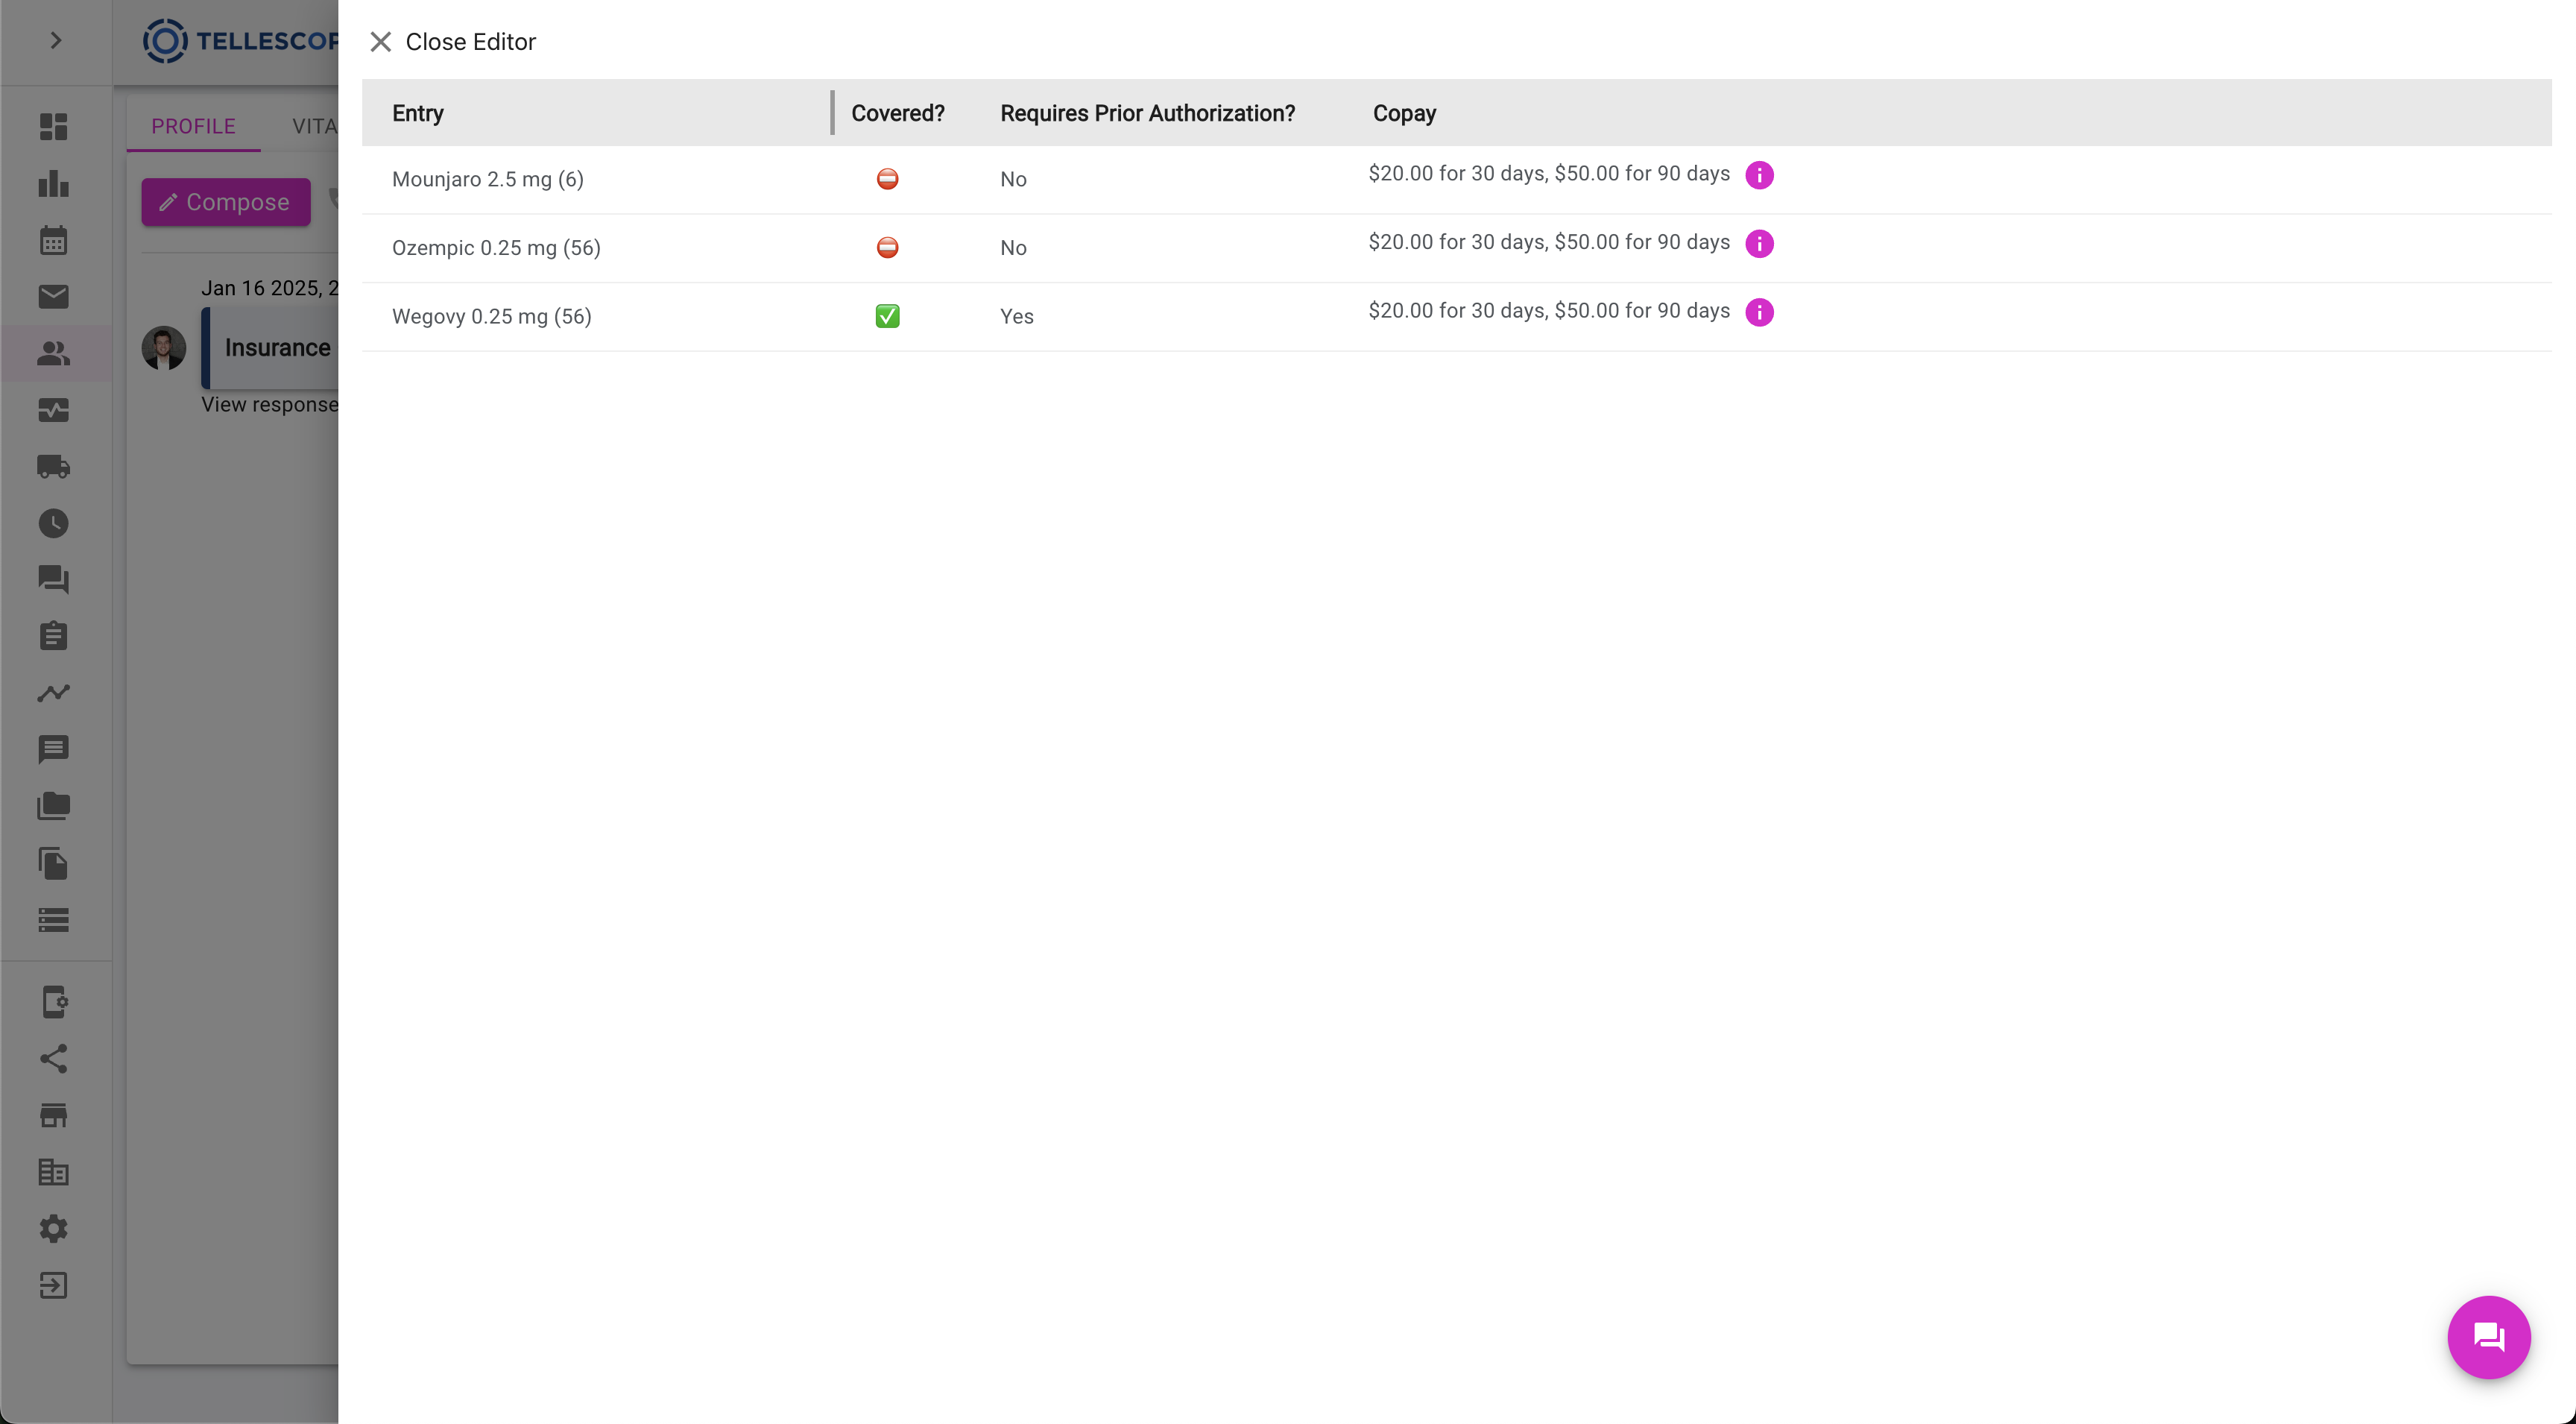Open info icon for Mounjaro copay
This screenshot has width=2576, height=1424.
tap(1759, 175)
